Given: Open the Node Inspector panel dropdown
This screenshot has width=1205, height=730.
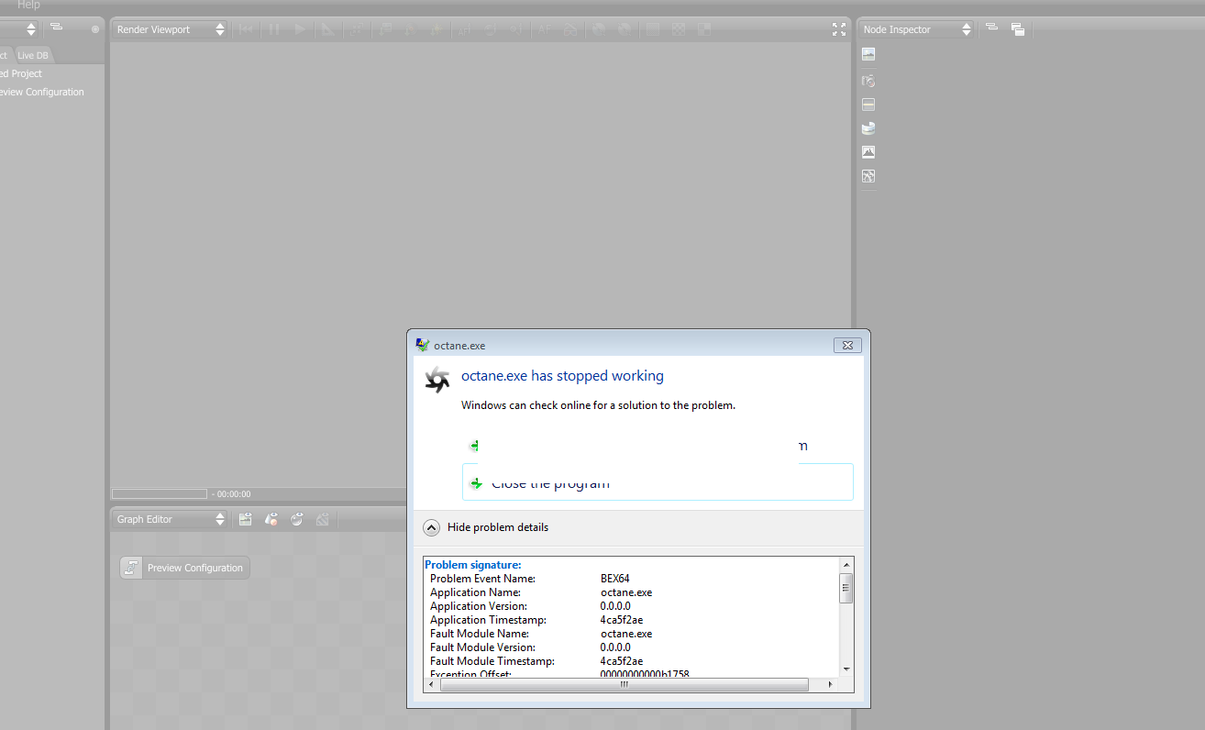Looking at the screenshot, I should 916,29.
